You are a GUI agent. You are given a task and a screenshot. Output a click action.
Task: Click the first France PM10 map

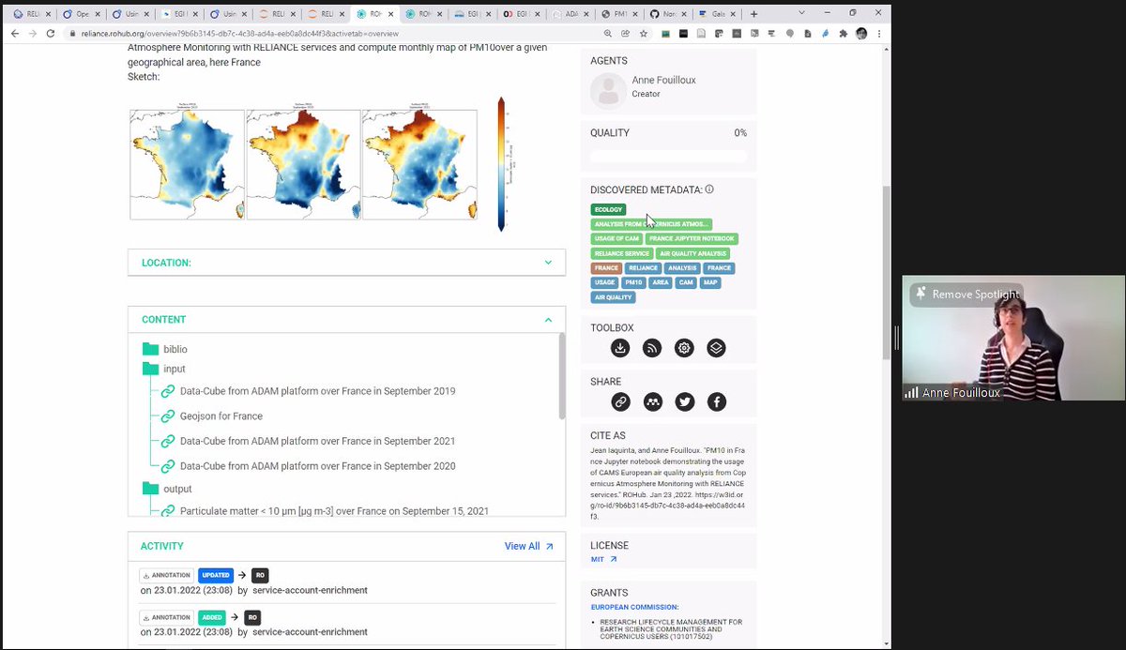point(187,164)
